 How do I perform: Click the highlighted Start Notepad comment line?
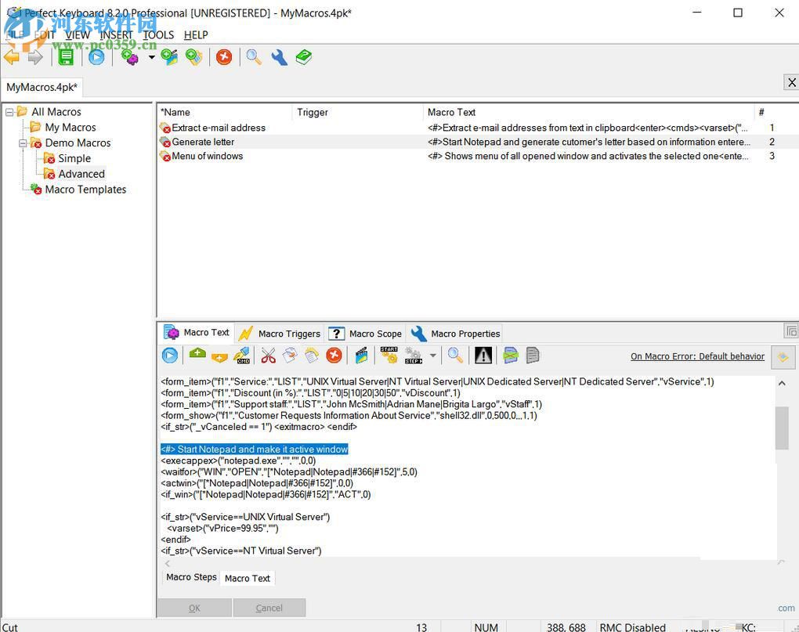[255, 450]
